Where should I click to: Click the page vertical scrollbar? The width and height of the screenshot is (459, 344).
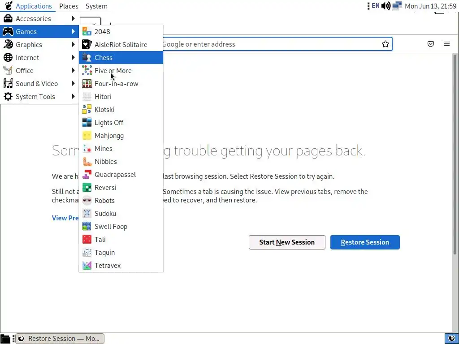pos(455,155)
